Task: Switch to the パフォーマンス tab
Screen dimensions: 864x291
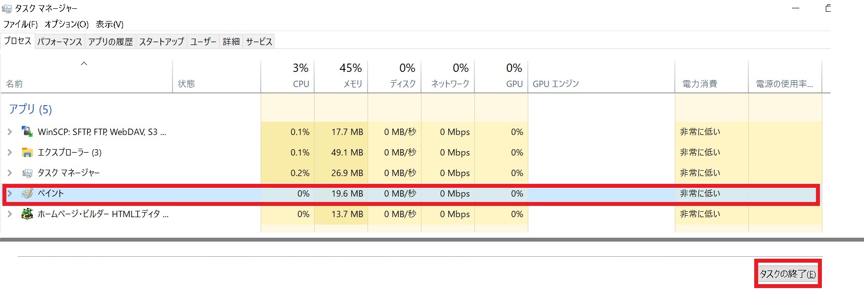Action: pos(60,42)
